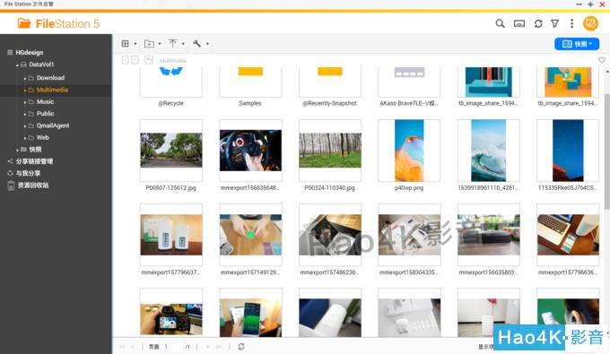This screenshot has width=610, height=354.
Task: Open 分享链接管理 share link management
Action: [x=34, y=161]
